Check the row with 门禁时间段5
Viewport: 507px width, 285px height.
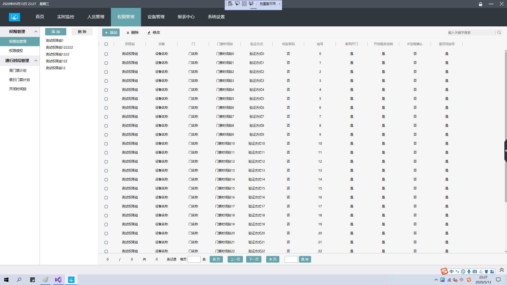(106, 99)
